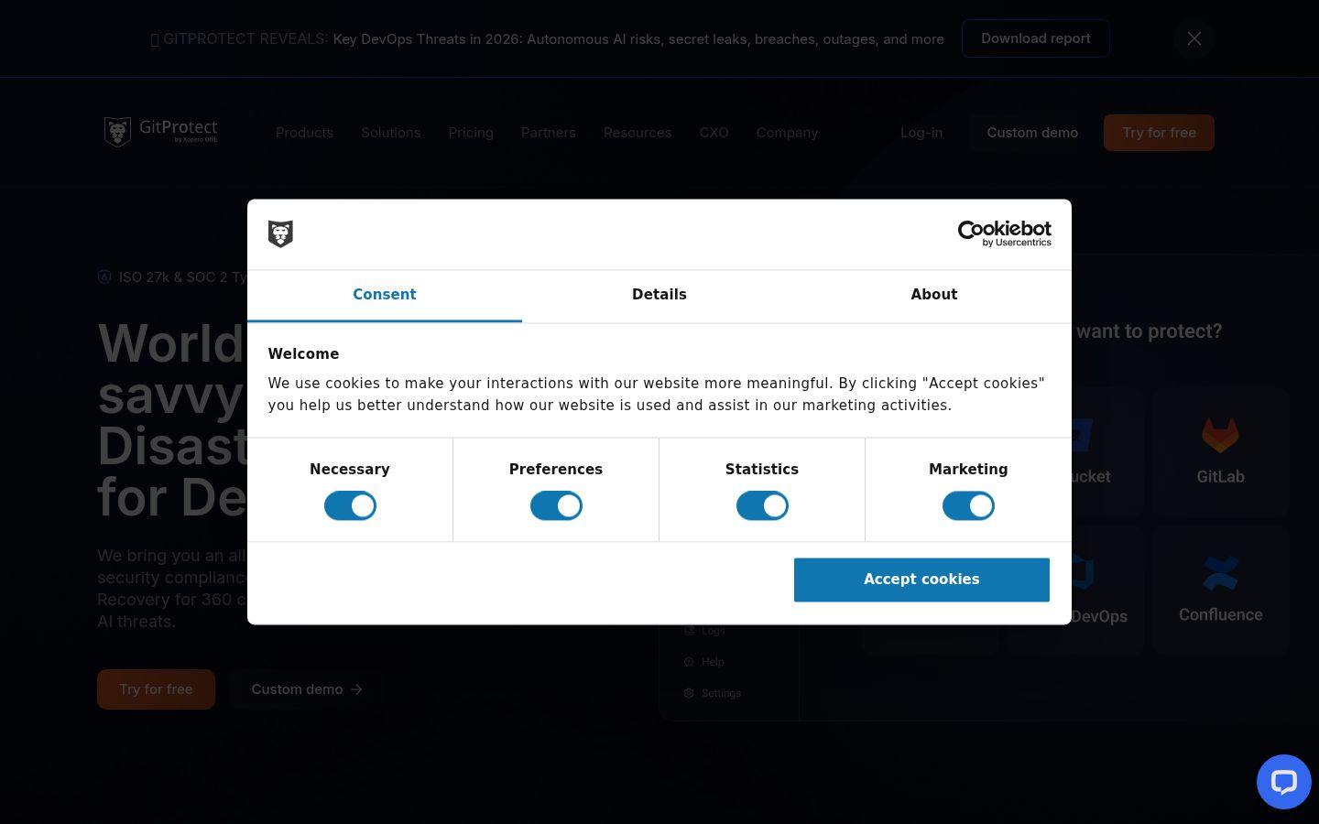Disable the Statistics cookies switch
Screen dimensions: 1319x824
pyautogui.click(x=762, y=505)
